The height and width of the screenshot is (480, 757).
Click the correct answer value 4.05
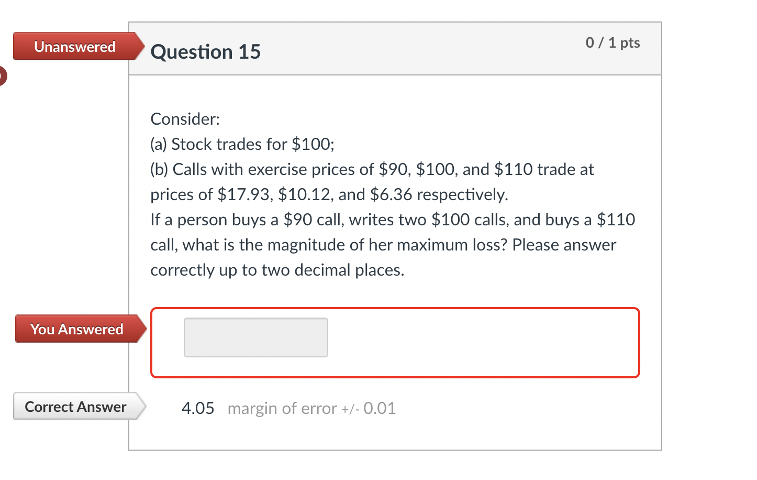tap(198, 408)
